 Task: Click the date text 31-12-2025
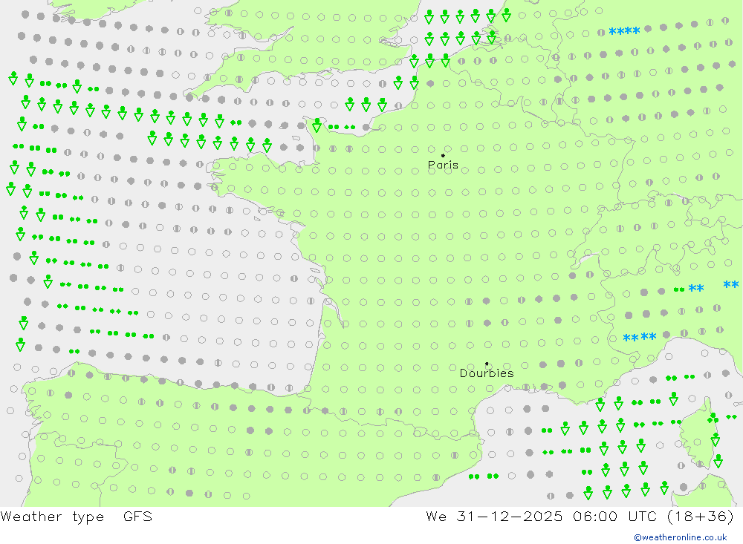pos(510,516)
